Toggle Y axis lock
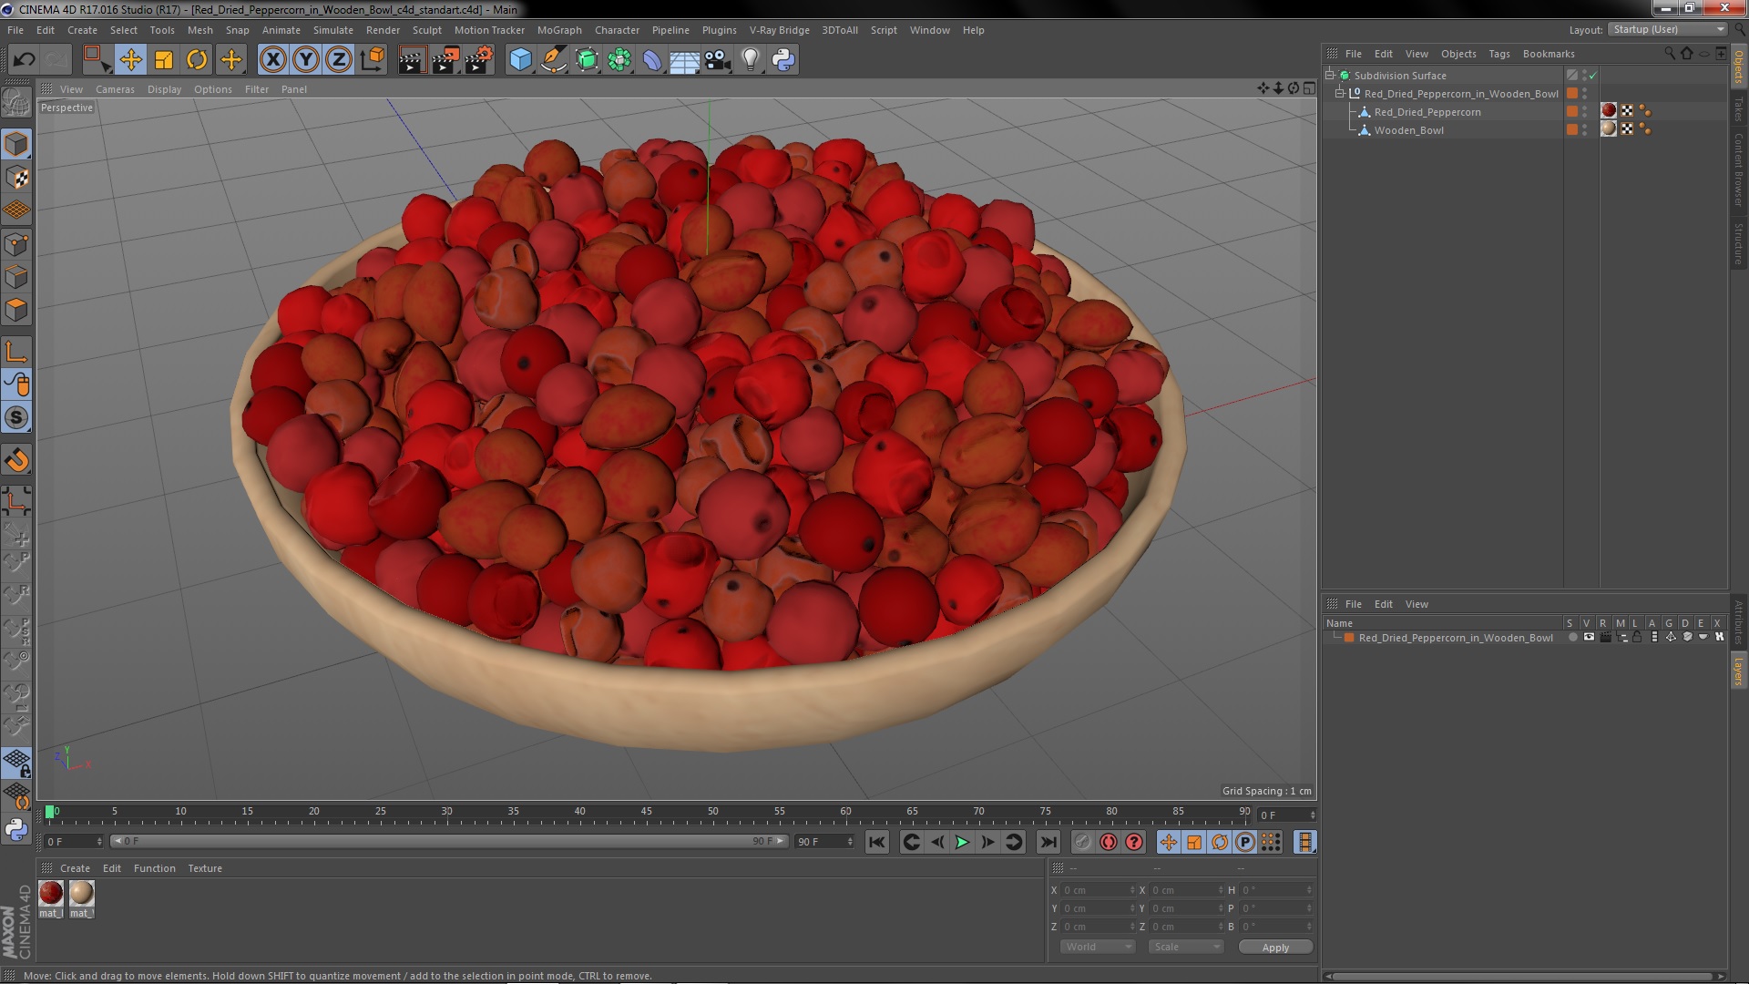 pyautogui.click(x=306, y=60)
